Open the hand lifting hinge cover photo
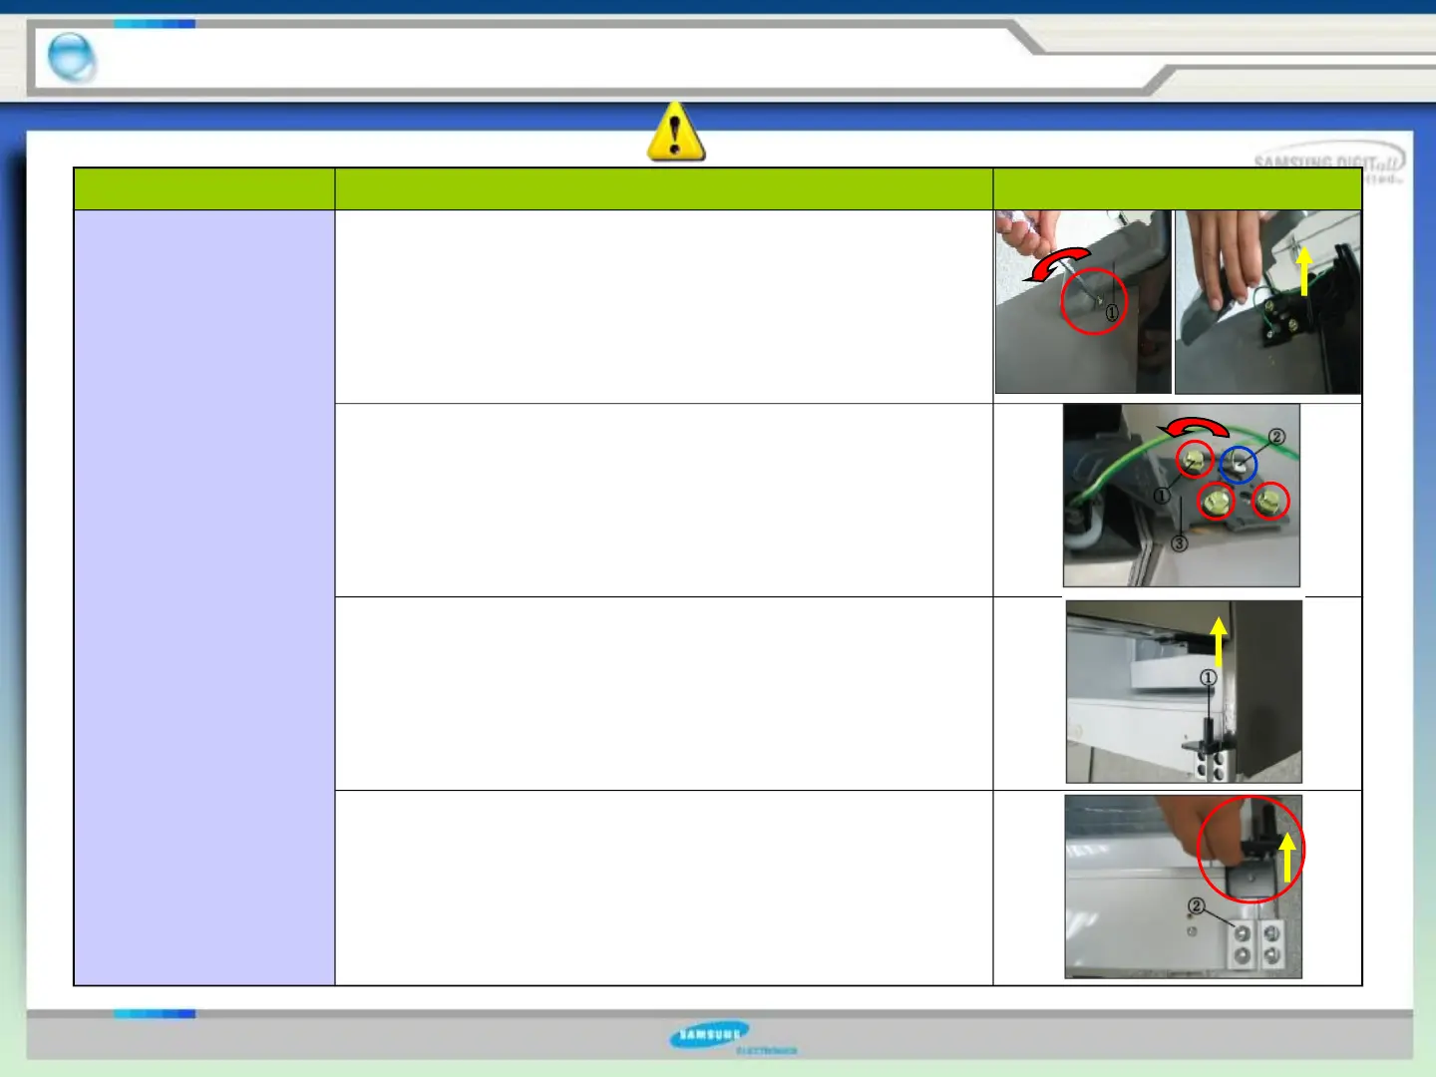The width and height of the screenshot is (1436, 1077). pos(1267,302)
